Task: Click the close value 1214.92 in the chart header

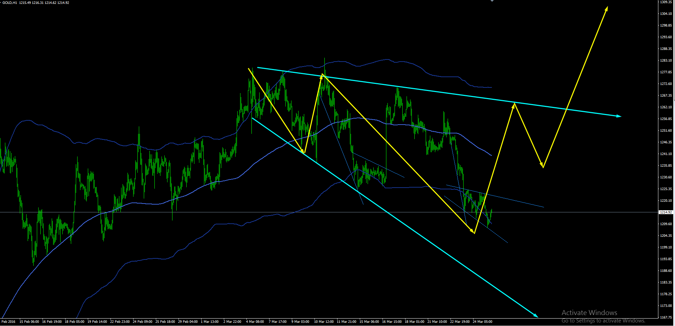Action: [63, 3]
